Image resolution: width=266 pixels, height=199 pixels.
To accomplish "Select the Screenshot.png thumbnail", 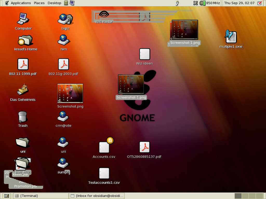I will coord(70,93).
